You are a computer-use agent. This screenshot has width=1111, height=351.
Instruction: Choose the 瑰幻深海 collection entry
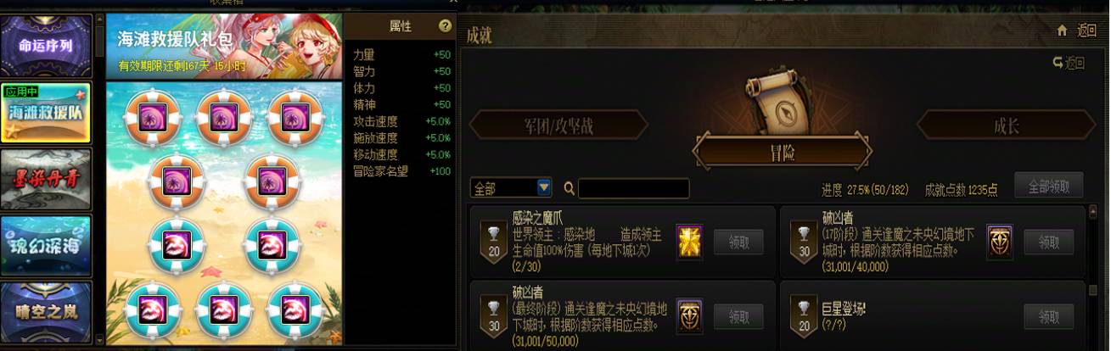(46, 246)
